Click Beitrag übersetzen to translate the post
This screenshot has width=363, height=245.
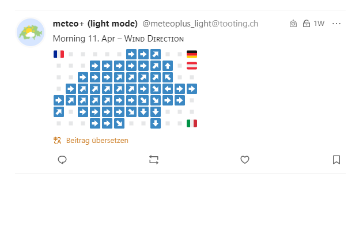click(x=97, y=140)
